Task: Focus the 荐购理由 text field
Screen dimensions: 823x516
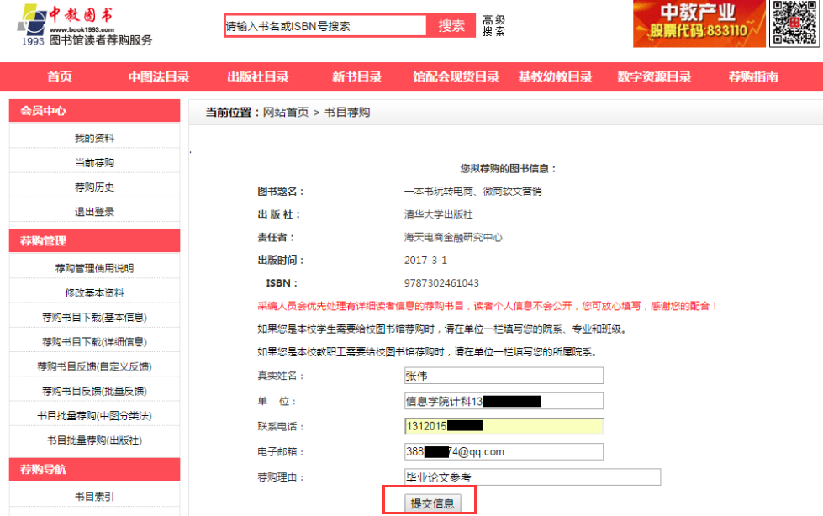Action: click(x=531, y=477)
